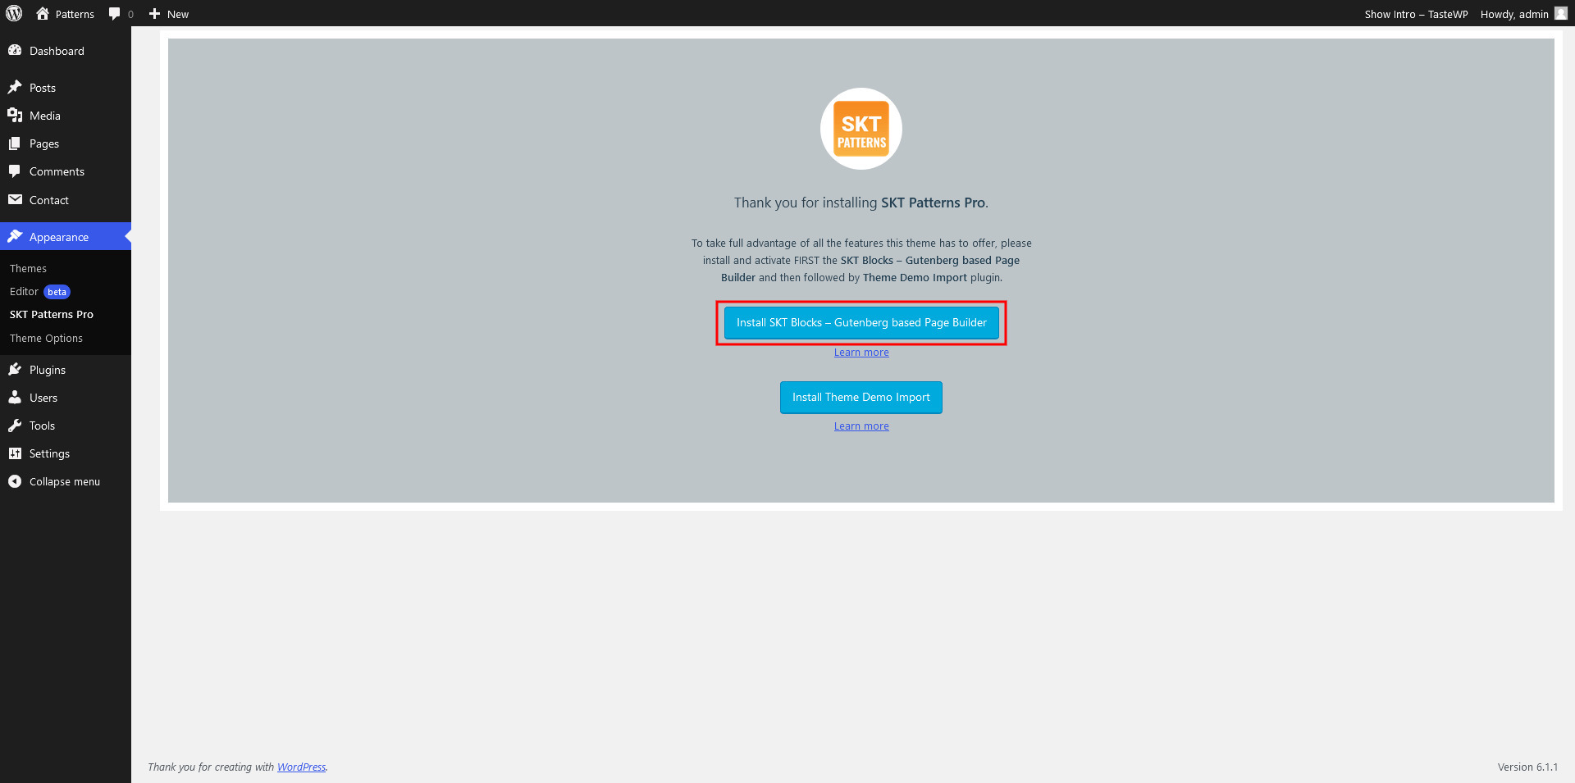The height and width of the screenshot is (783, 1575).
Task: Open the comments bubble icon in admin bar
Action: point(115,14)
